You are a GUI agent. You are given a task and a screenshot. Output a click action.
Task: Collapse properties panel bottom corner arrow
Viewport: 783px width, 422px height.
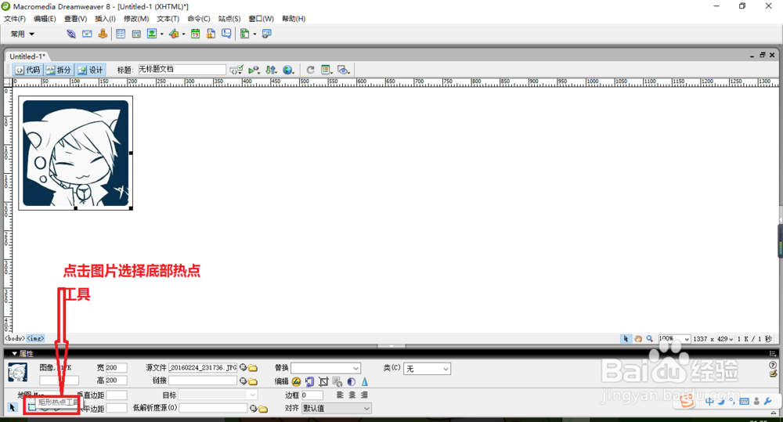click(774, 413)
